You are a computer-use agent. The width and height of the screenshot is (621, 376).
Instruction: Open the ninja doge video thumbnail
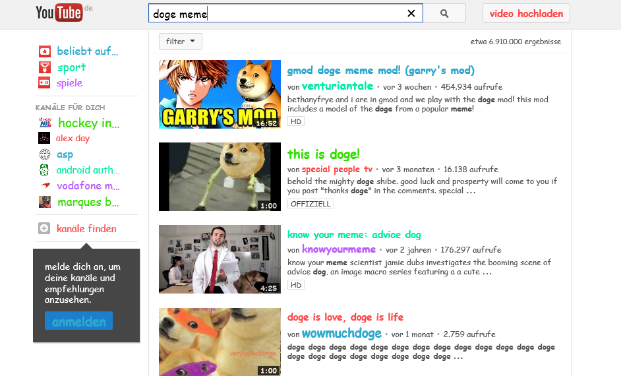click(x=220, y=342)
